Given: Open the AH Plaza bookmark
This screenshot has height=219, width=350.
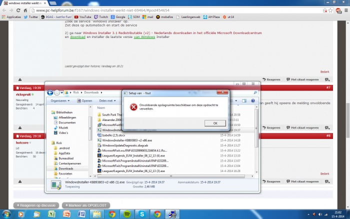Looking at the screenshot, I should (x=211, y=17).
